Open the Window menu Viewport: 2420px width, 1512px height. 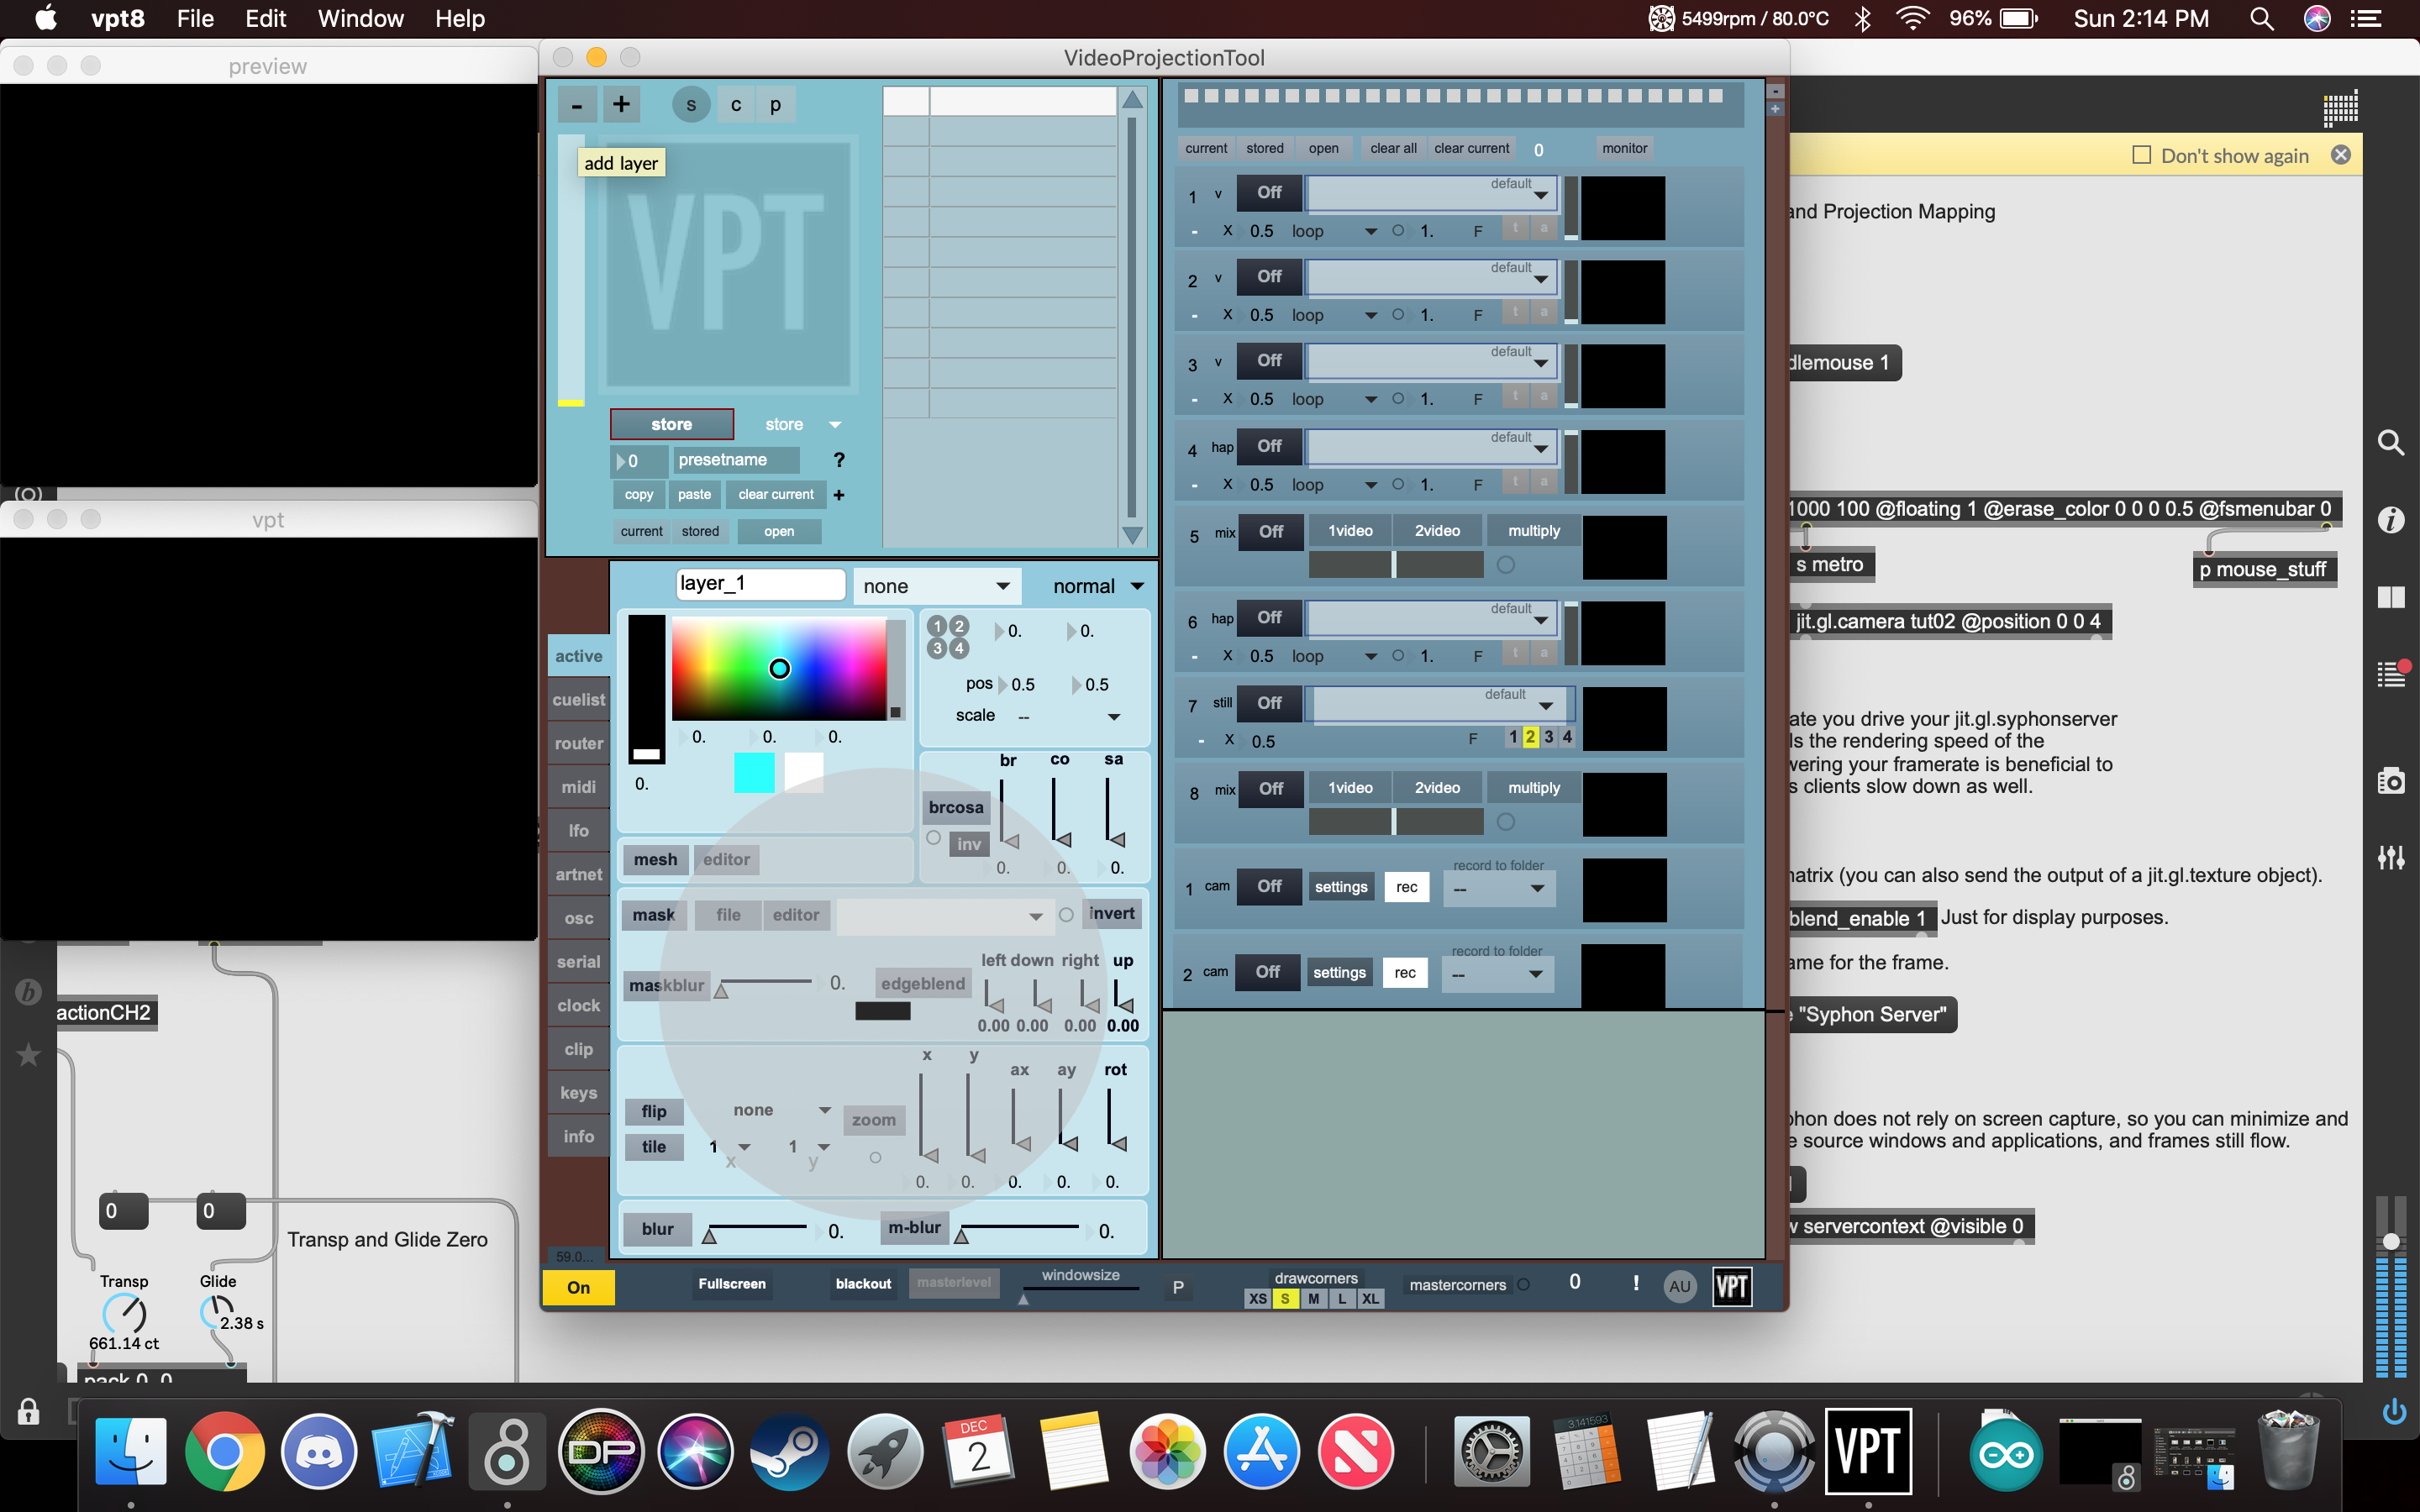point(360,18)
